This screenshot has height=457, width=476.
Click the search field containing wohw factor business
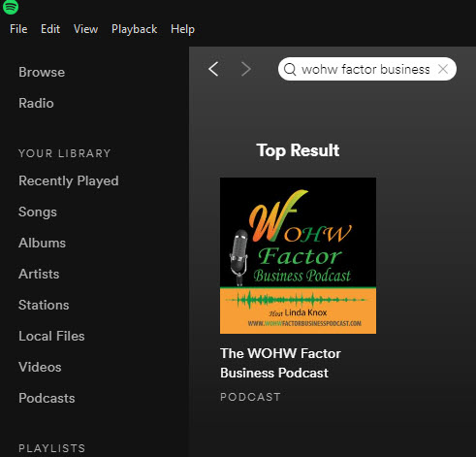click(367, 69)
